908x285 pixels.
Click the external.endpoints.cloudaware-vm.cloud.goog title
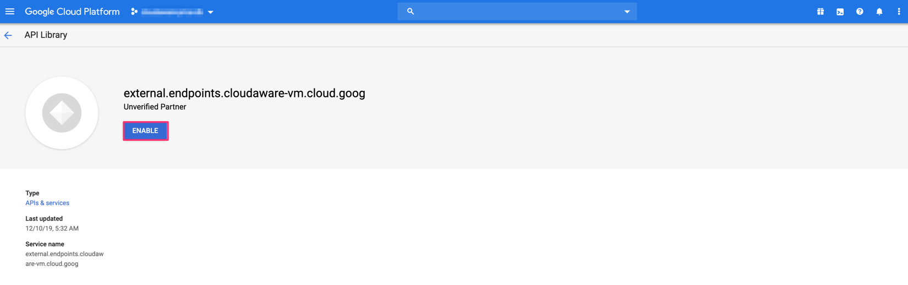coord(244,93)
